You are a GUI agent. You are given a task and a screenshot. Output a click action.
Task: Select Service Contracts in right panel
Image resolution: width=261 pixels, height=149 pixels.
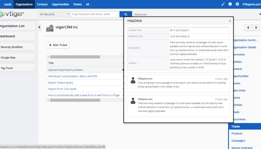[242, 148]
